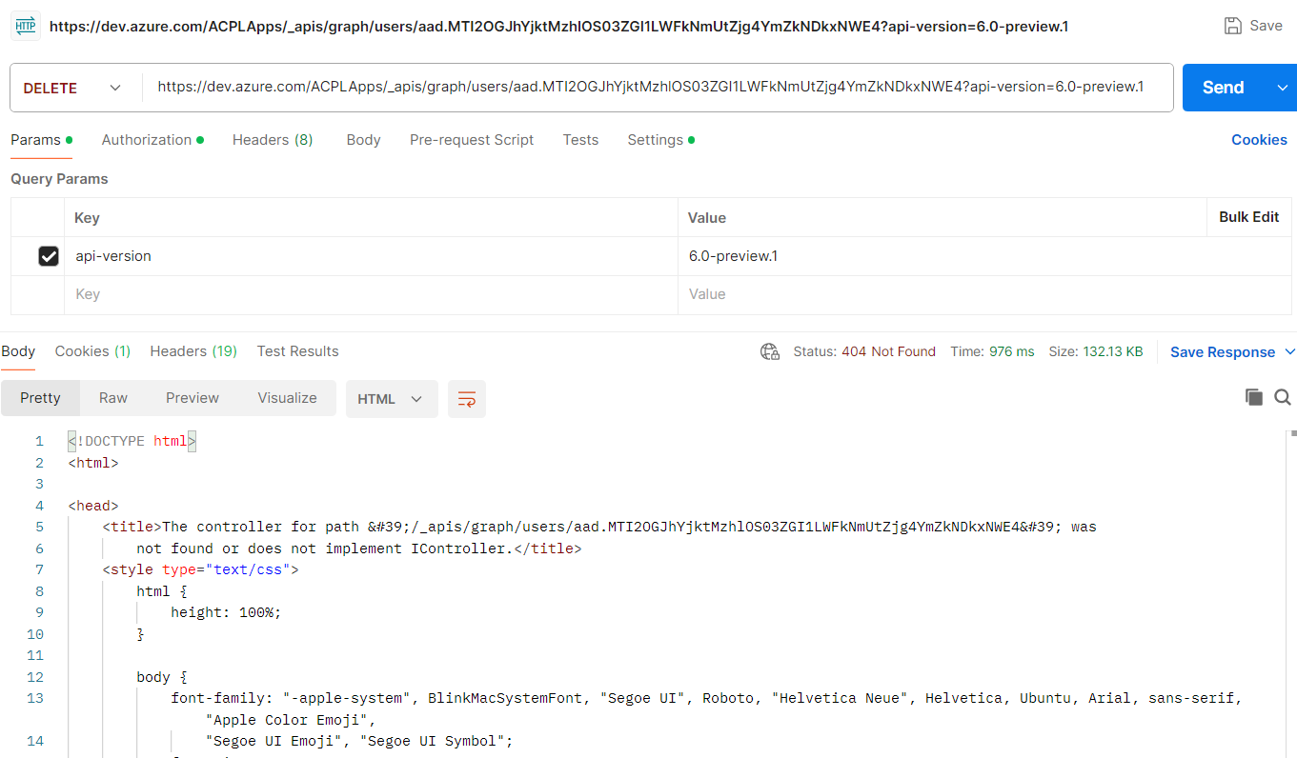Click the Save button label
The height and width of the screenshot is (758, 1297).
[1266, 26]
